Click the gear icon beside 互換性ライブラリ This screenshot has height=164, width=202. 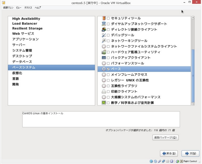click(x=104, y=86)
